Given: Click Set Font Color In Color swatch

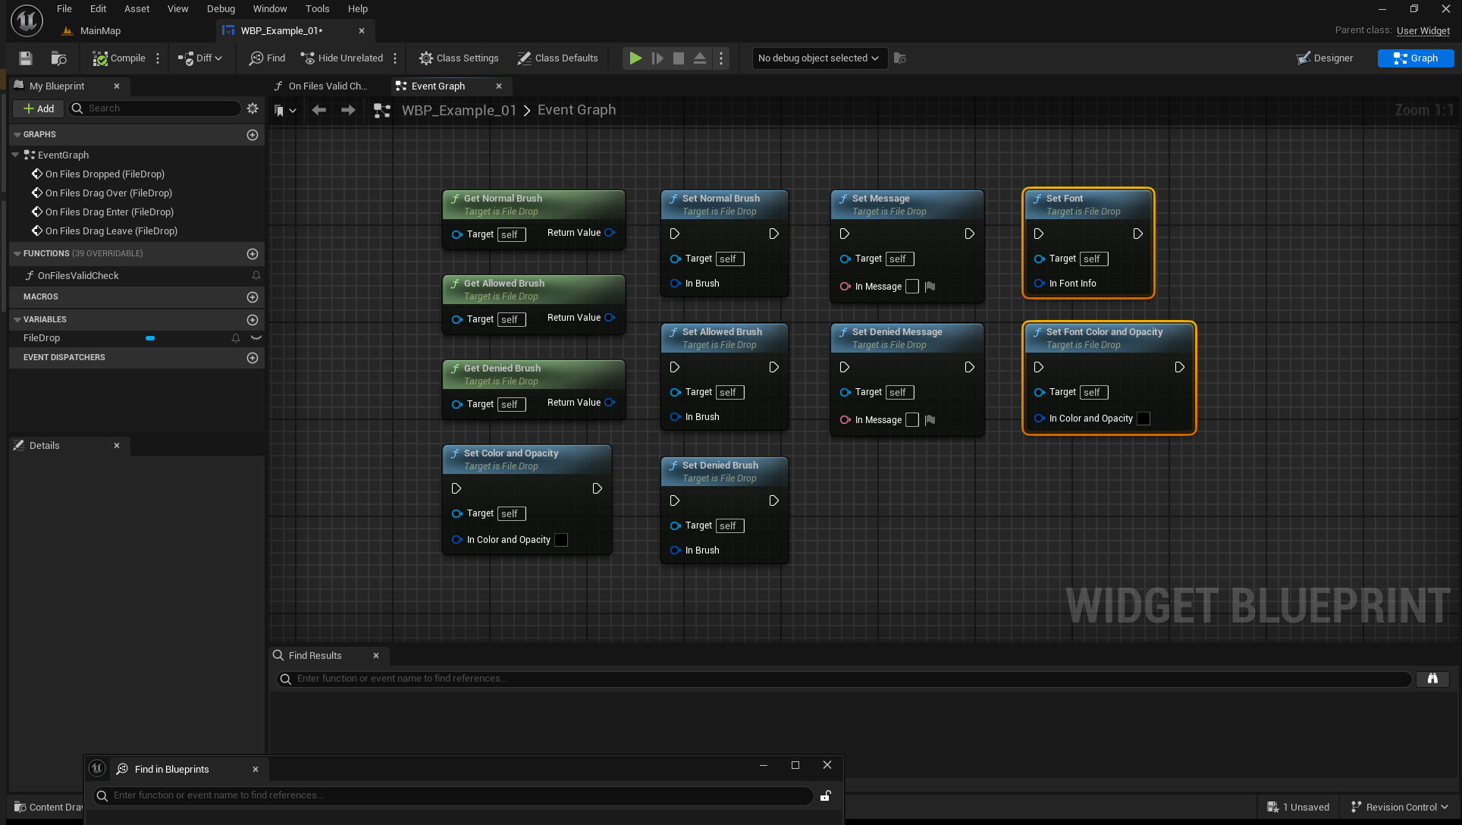Looking at the screenshot, I should (1144, 419).
